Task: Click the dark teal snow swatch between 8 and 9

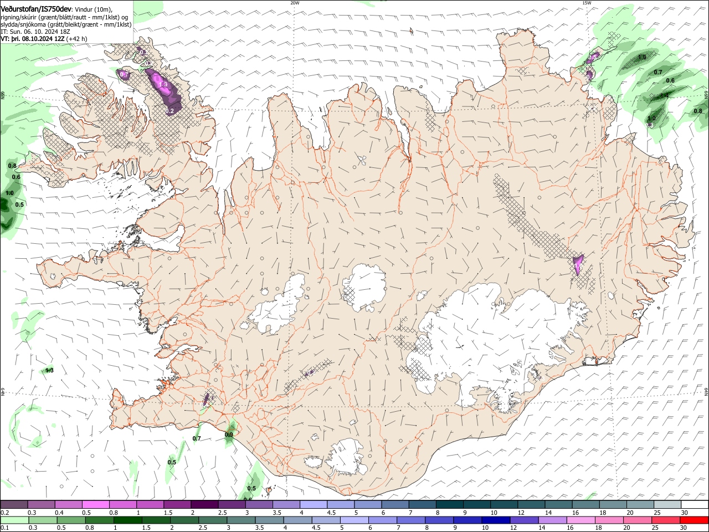Action: click(449, 504)
